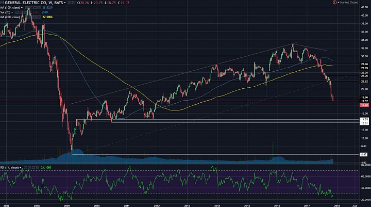Expand the MA (200, close) dropdown arrow
This screenshot has width=371, height=207.
pyautogui.click(x=22, y=17)
